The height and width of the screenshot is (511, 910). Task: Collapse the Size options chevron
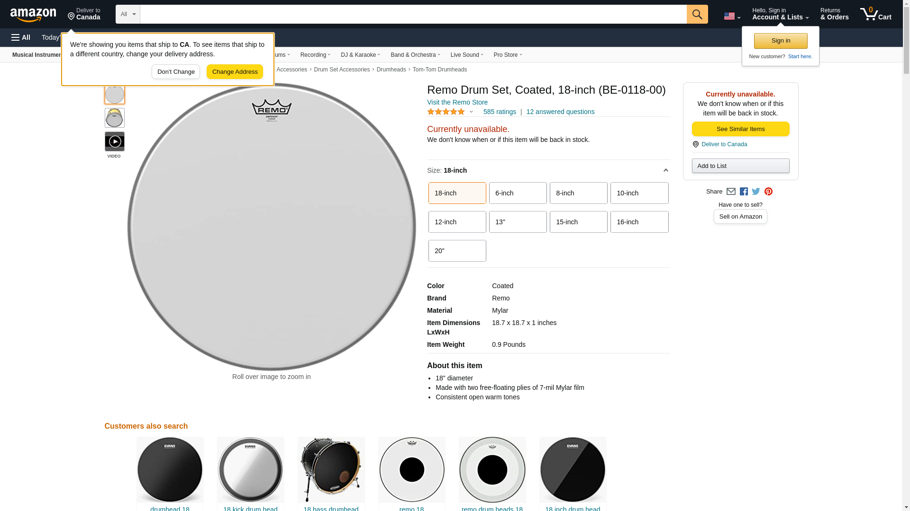665,170
